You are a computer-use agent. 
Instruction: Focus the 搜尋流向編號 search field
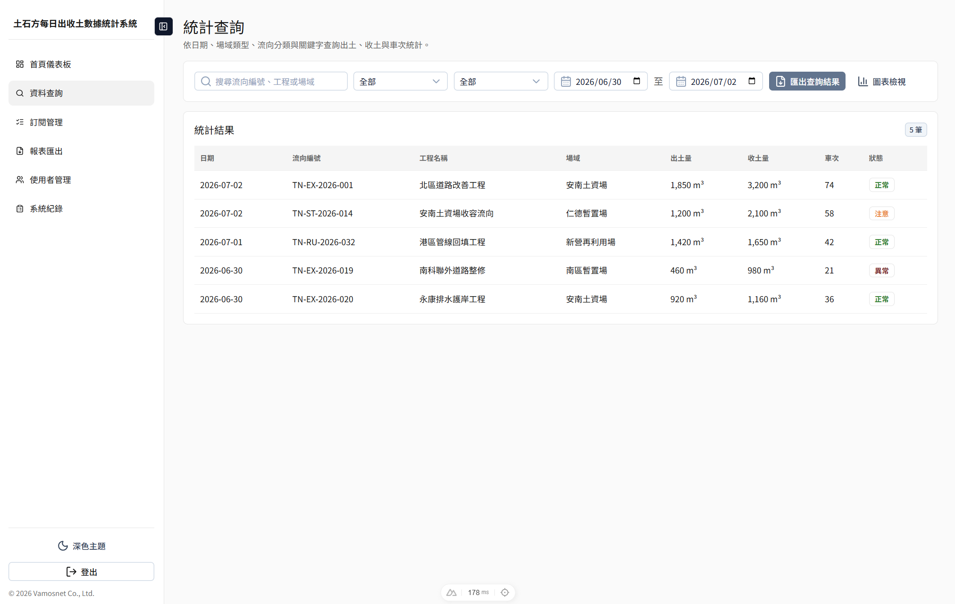271,82
